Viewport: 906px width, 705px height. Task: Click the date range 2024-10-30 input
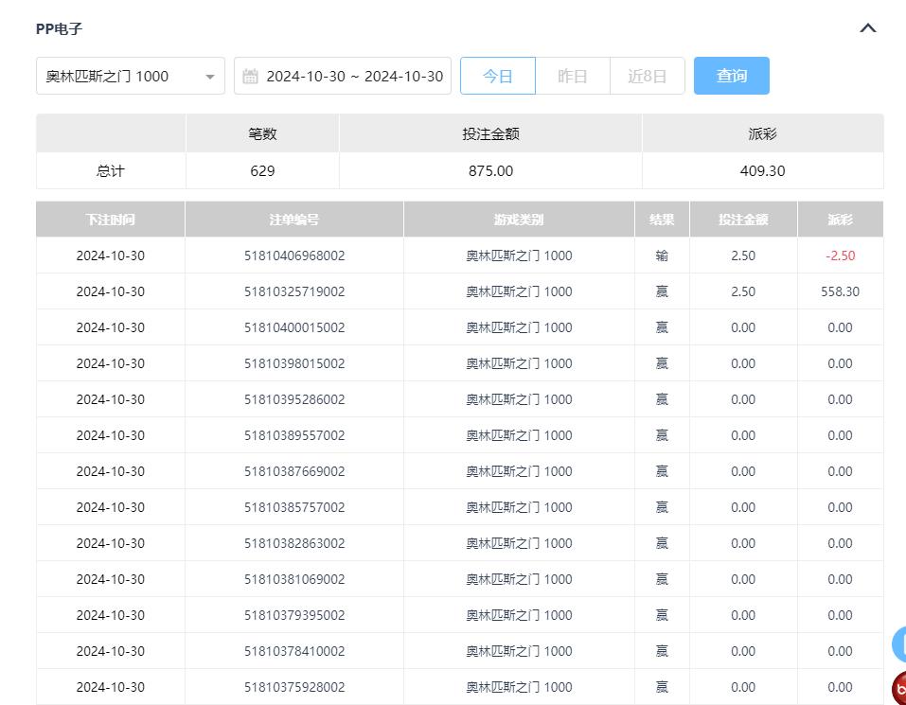354,76
